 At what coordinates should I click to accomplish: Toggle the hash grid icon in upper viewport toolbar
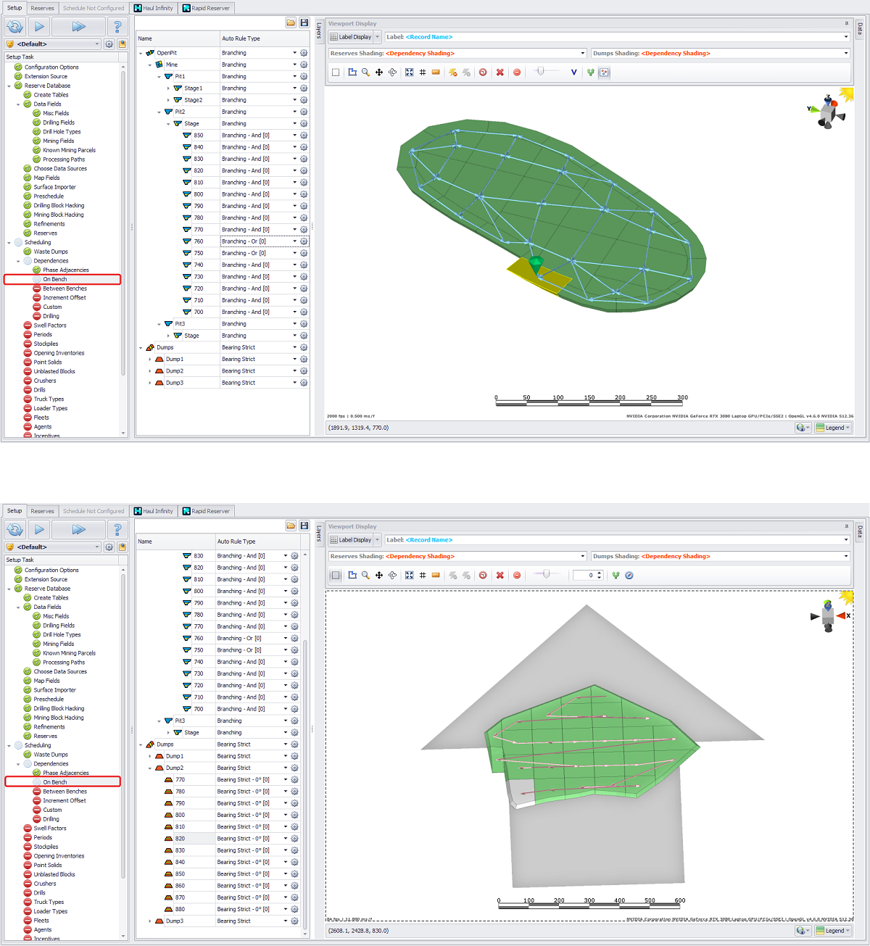pyautogui.click(x=422, y=72)
